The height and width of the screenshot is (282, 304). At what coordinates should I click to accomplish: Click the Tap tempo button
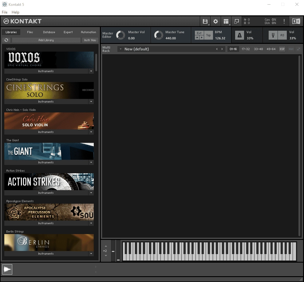click(x=208, y=35)
